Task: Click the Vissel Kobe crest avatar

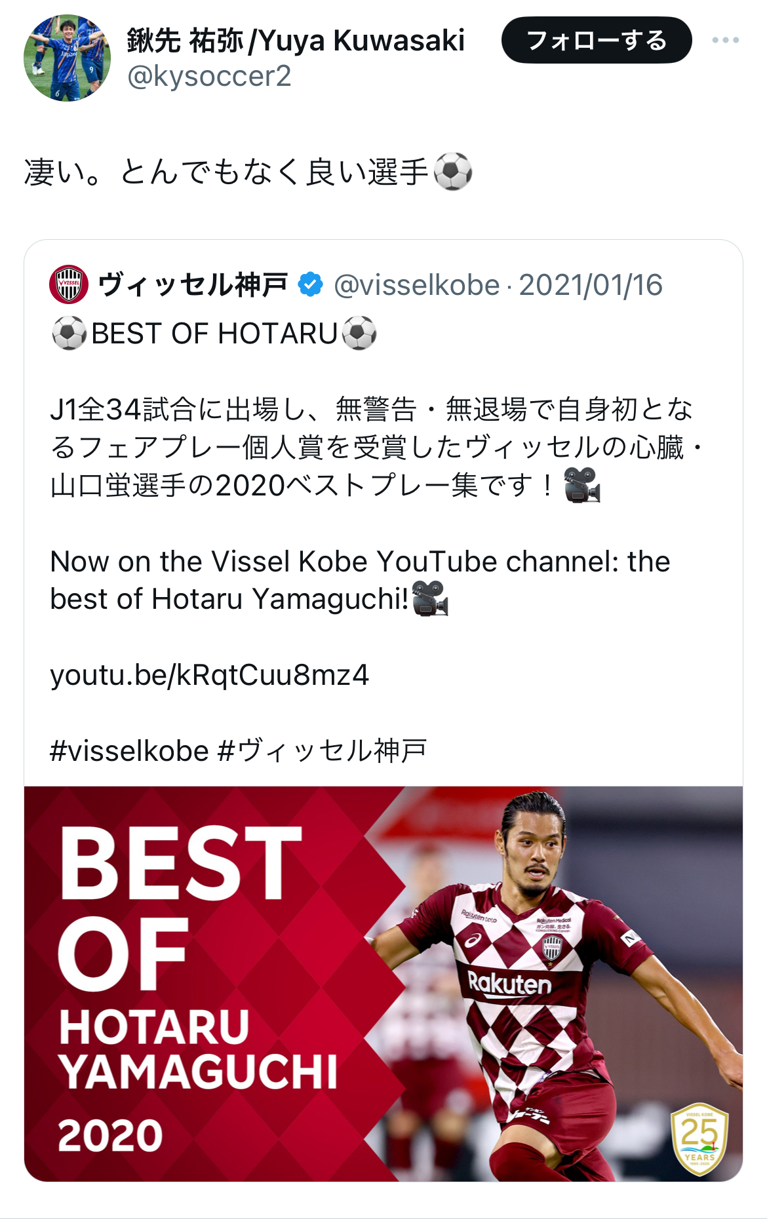Action: point(69,284)
